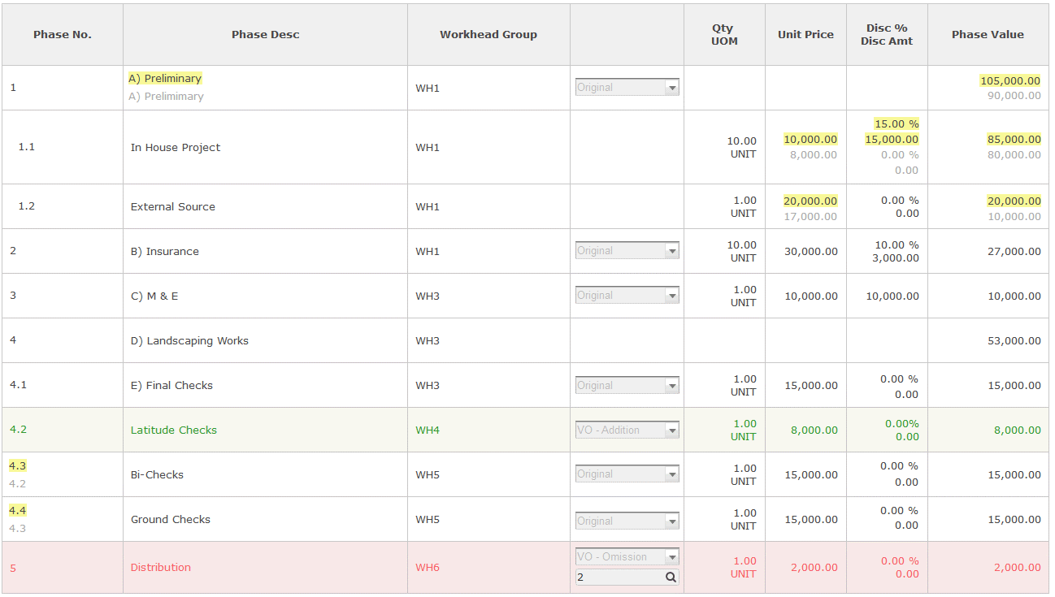This screenshot has width=1055, height=597.
Task: Open the Original dropdown on Bi-Checks row
Action: pyautogui.click(x=626, y=474)
